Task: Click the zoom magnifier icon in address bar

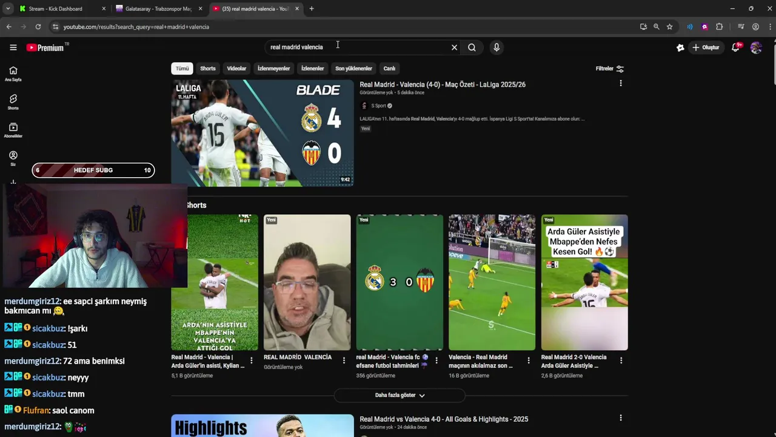Action: click(x=656, y=27)
